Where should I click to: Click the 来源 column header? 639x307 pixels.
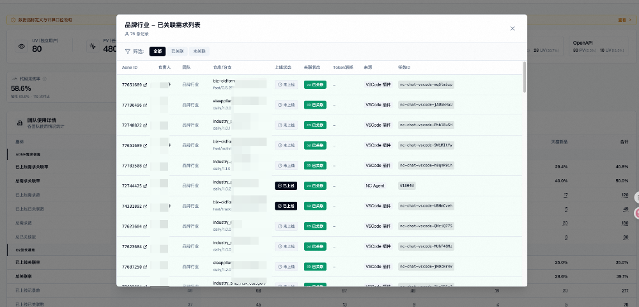point(368,67)
